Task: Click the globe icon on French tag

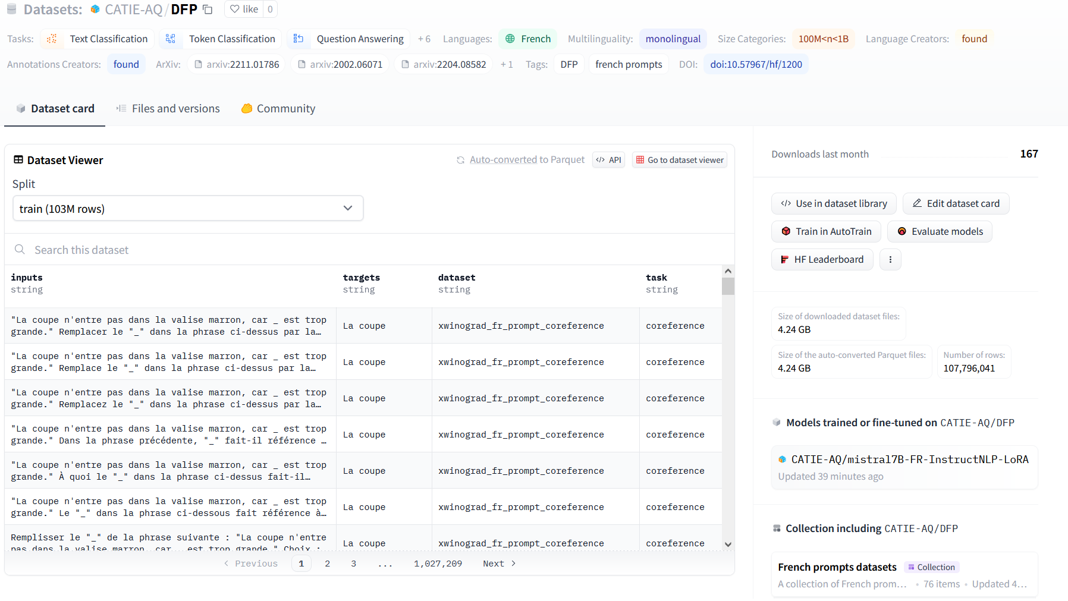Action: (510, 39)
